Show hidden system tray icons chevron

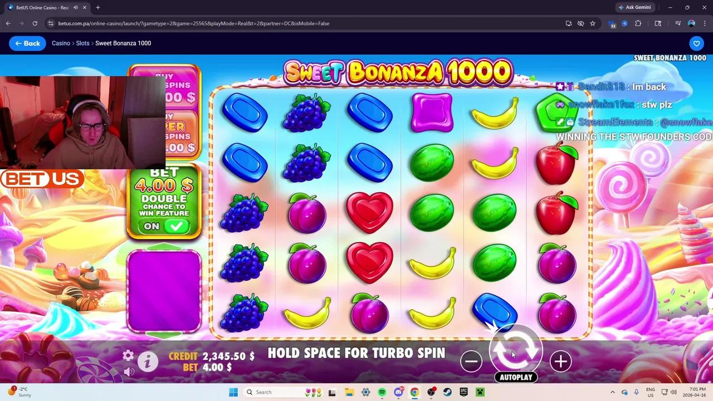click(613, 392)
